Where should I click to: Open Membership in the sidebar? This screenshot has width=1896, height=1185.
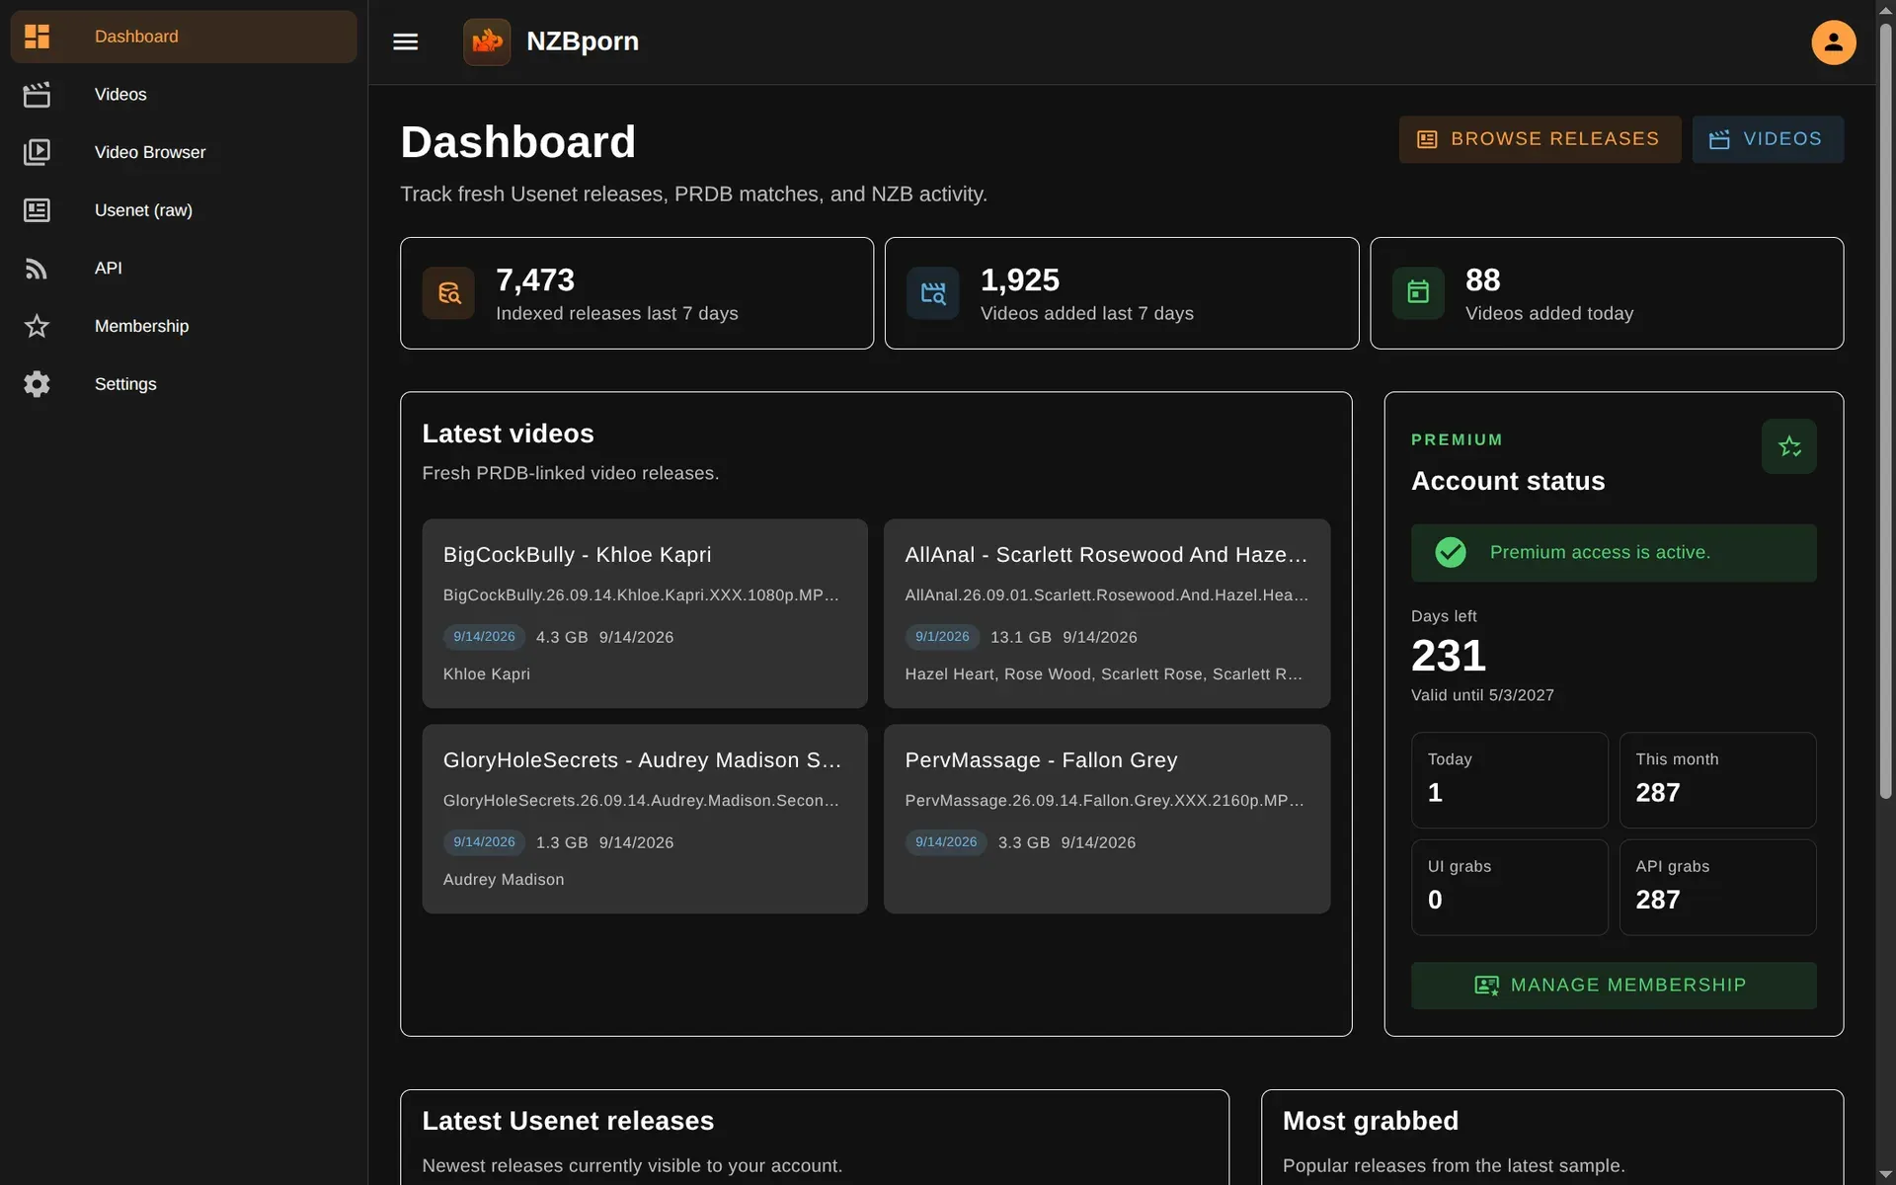coord(184,326)
